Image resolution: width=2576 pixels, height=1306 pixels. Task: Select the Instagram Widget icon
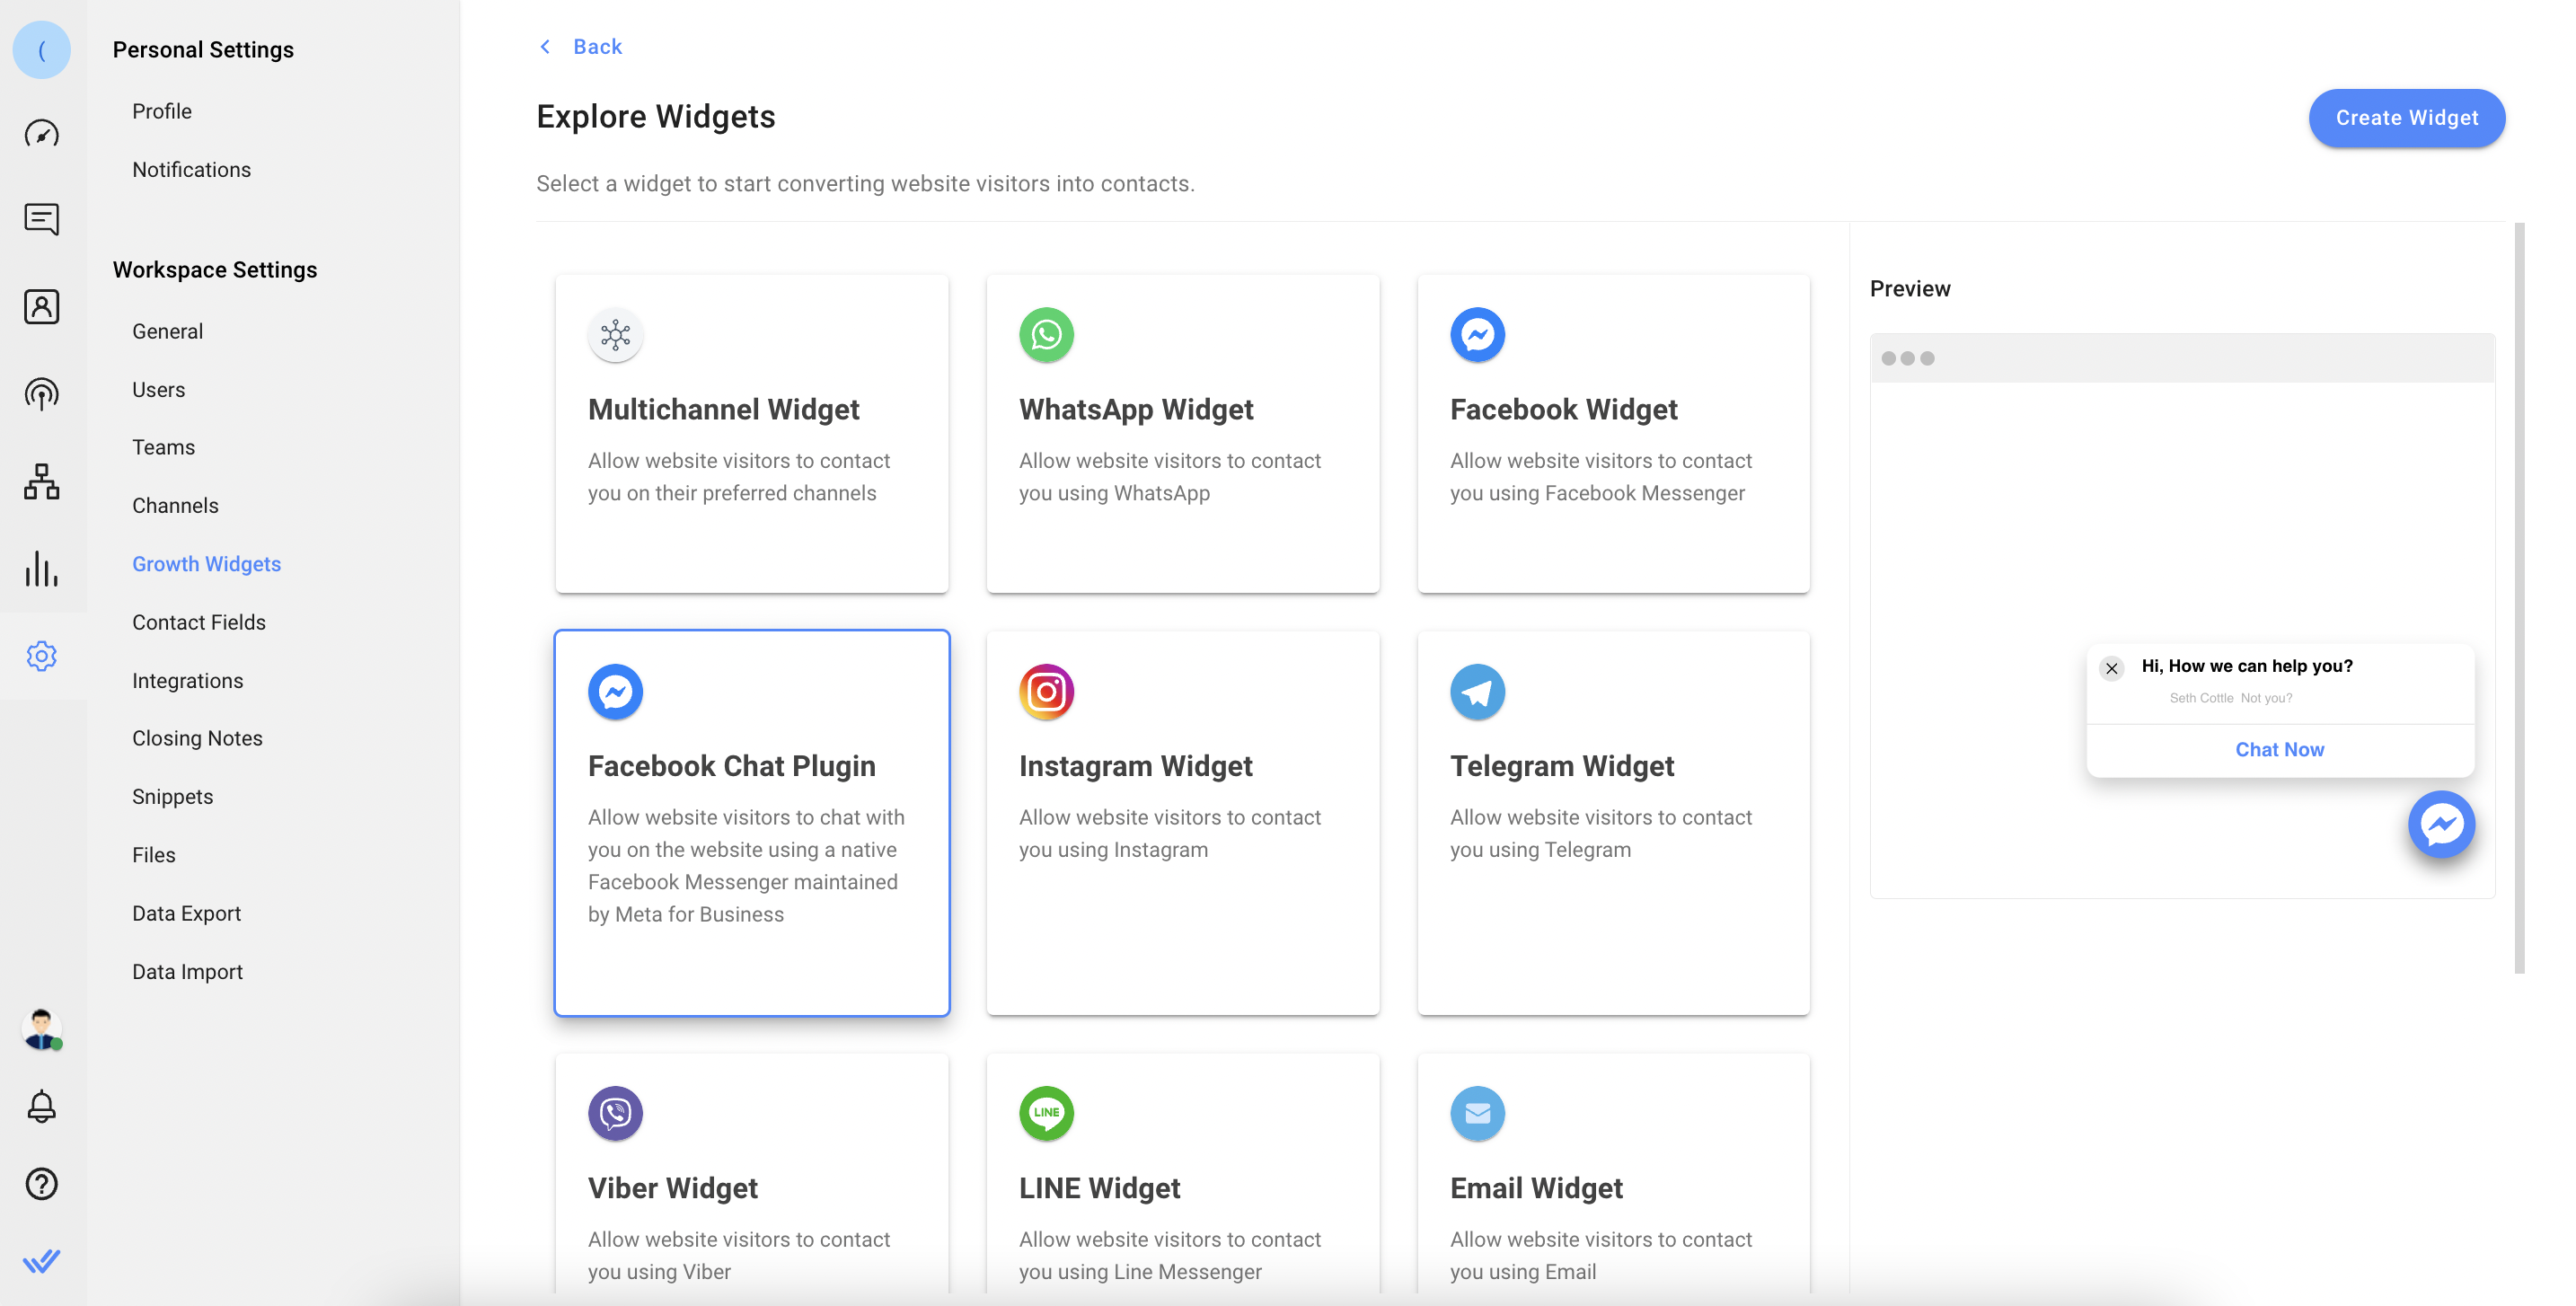coord(1045,692)
